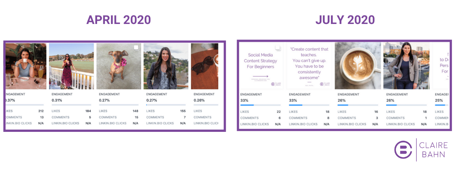Open the woman in red dress photo
This screenshot has height=170, width=464.
pos(71,66)
